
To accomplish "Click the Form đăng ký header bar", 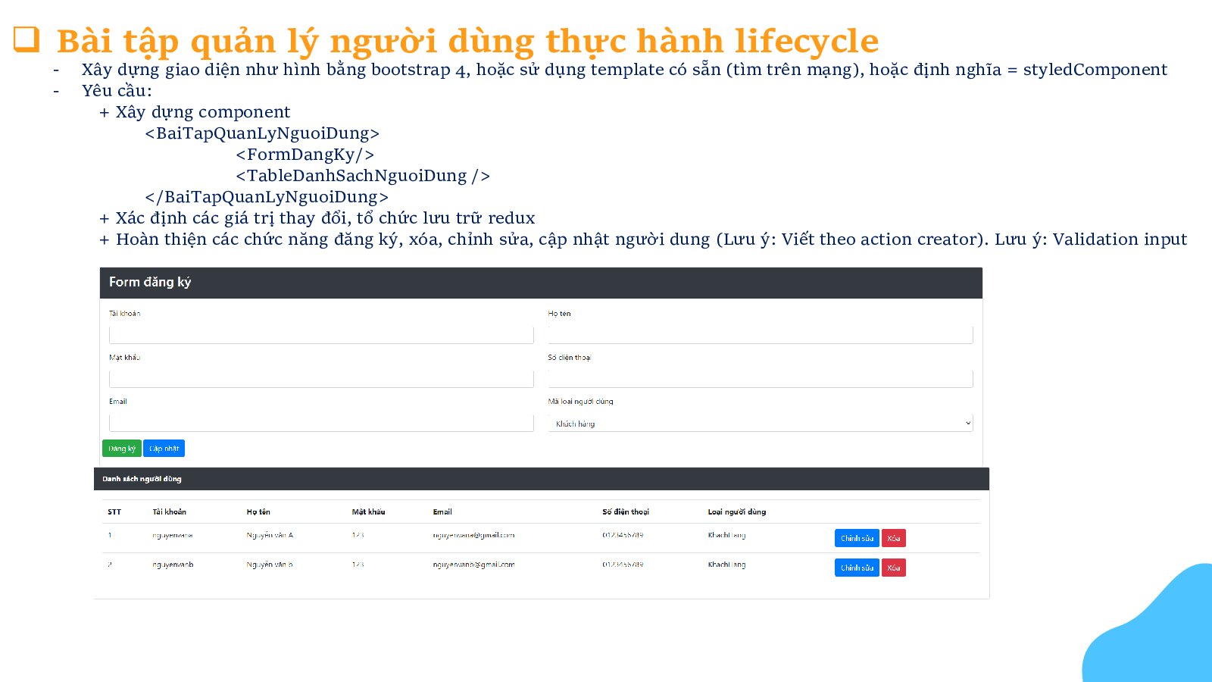I will tap(541, 283).
